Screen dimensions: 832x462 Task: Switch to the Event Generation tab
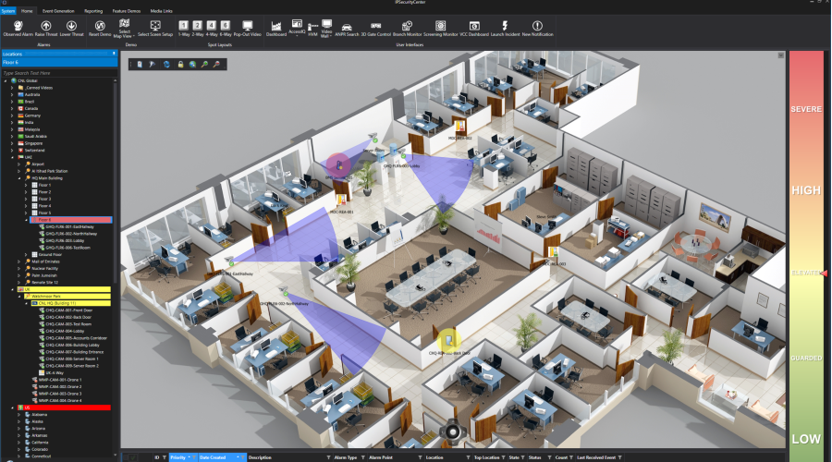coord(58,10)
